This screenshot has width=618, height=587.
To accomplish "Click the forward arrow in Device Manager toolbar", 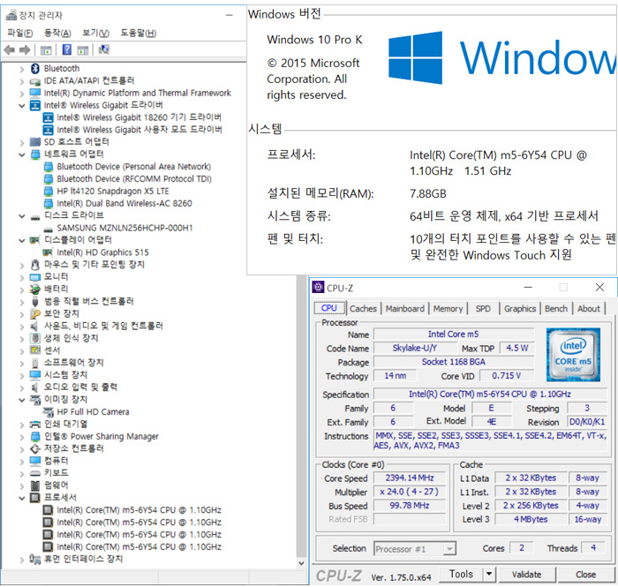I will click(x=25, y=50).
